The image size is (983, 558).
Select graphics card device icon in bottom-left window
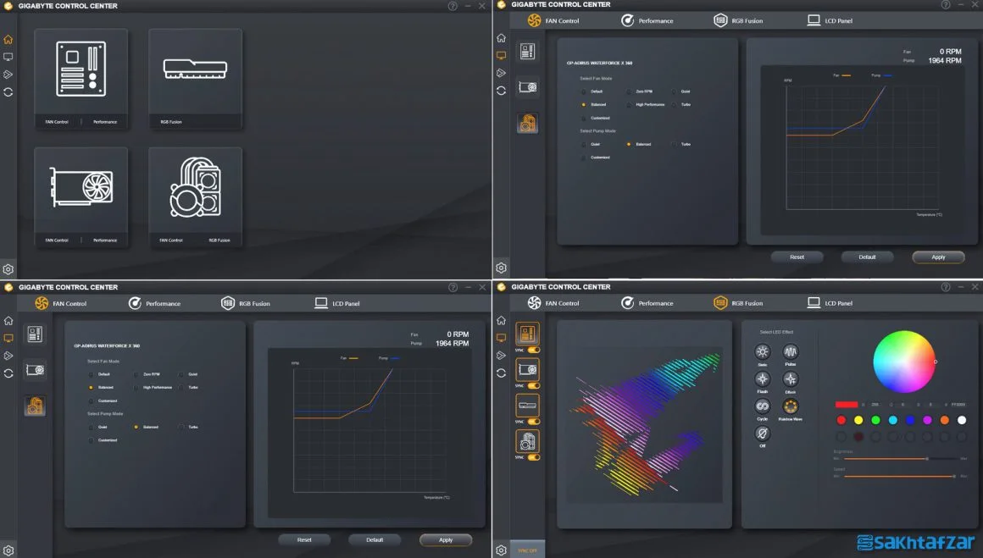(x=35, y=369)
